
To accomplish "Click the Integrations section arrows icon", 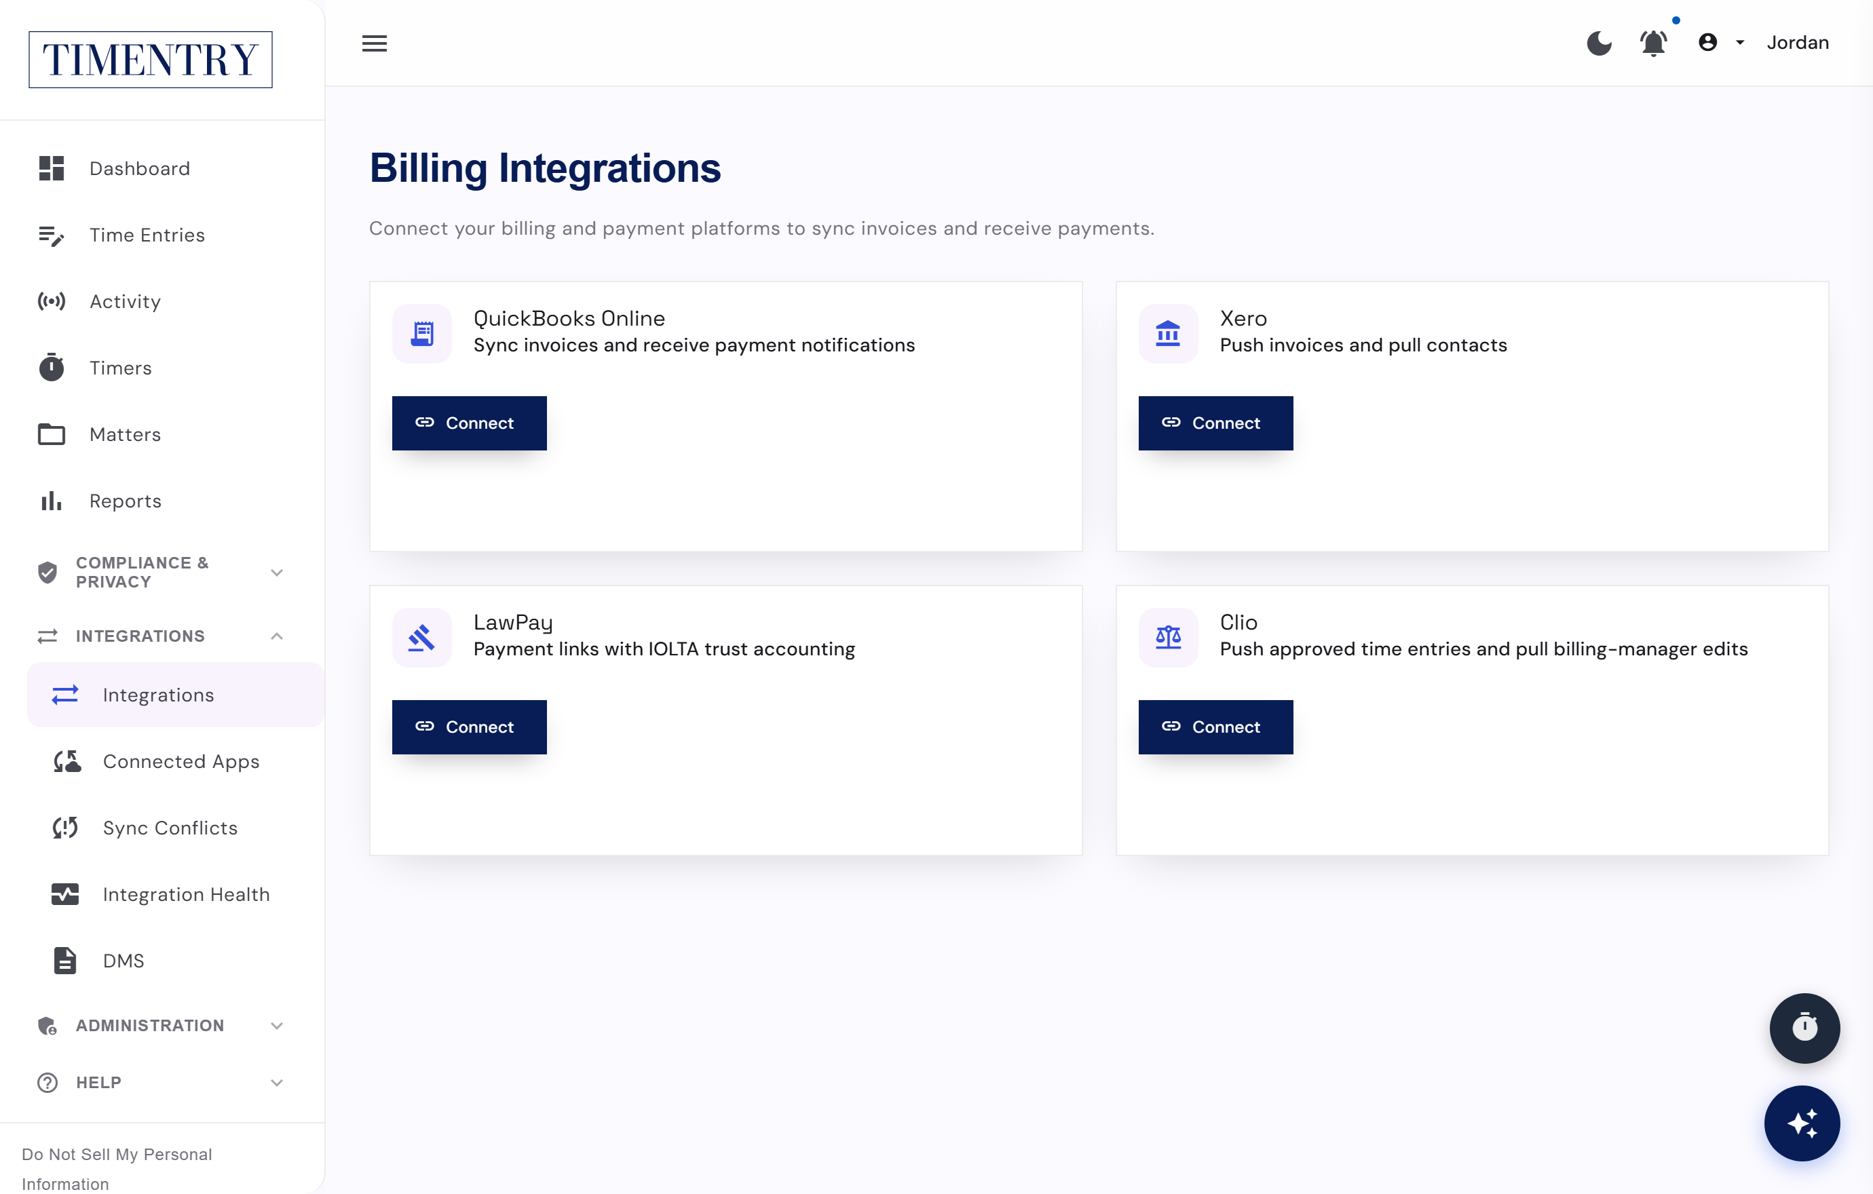I will point(48,636).
